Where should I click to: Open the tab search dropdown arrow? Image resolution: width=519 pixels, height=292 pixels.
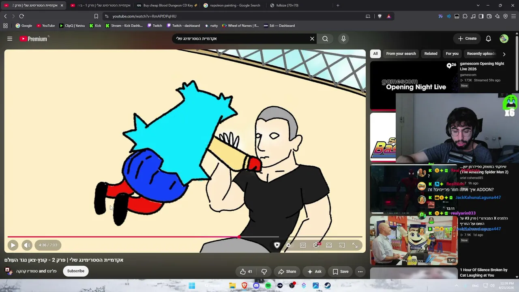[478, 5]
